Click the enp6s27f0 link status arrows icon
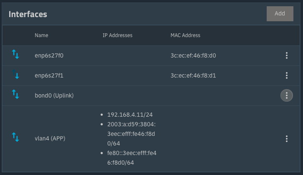 (x=15, y=55)
